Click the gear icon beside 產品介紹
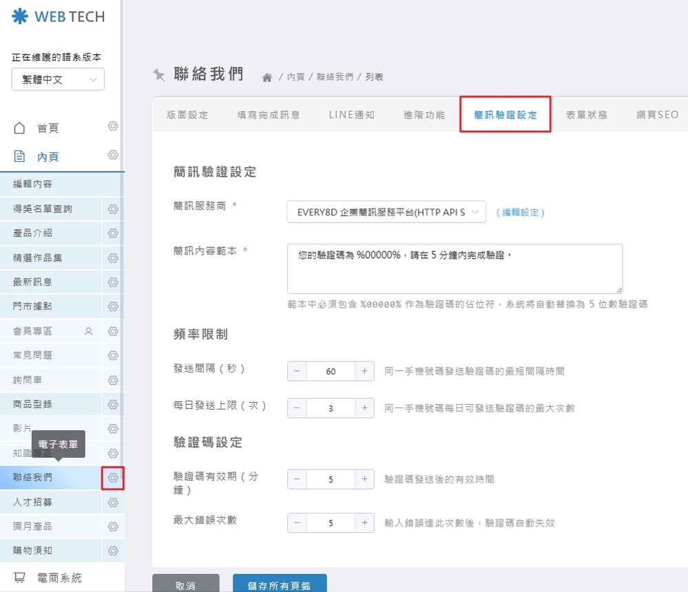688x592 pixels. click(x=113, y=233)
